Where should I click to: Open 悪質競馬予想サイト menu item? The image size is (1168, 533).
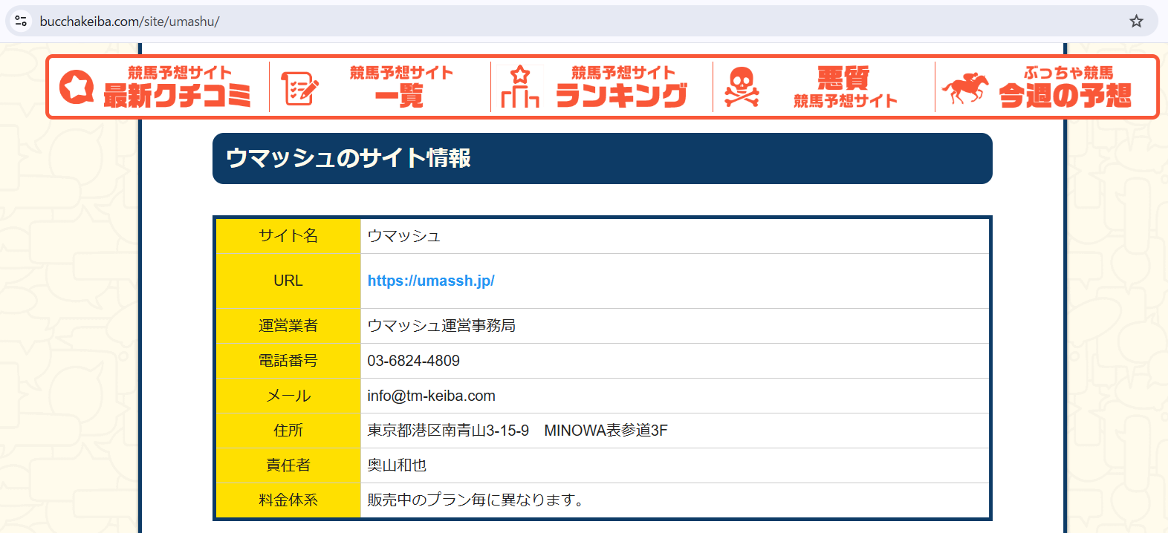point(823,87)
